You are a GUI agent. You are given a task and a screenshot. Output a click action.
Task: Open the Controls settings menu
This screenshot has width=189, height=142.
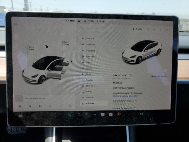(88, 38)
